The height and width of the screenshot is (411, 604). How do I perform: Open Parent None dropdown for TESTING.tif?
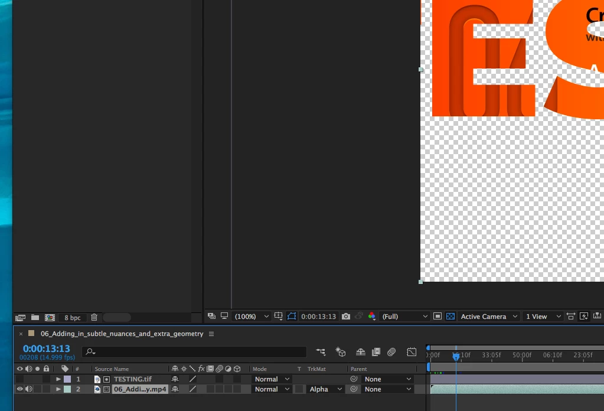[x=387, y=379]
